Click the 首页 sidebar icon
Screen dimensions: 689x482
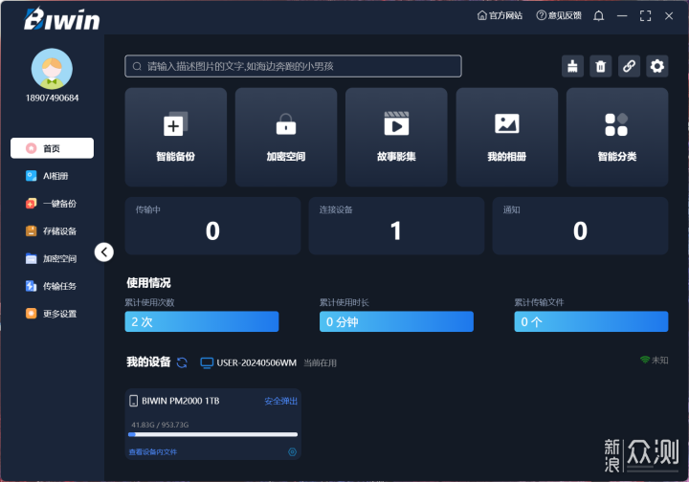click(x=32, y=148)
